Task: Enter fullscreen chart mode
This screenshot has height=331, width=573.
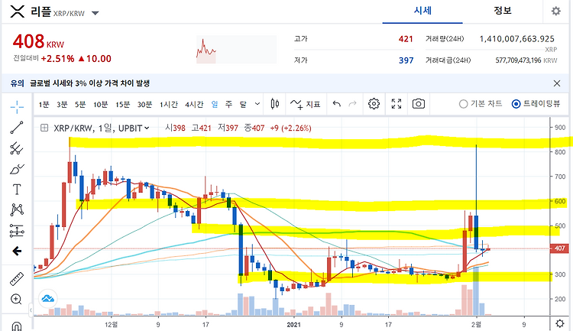Action: click(396, 104)
